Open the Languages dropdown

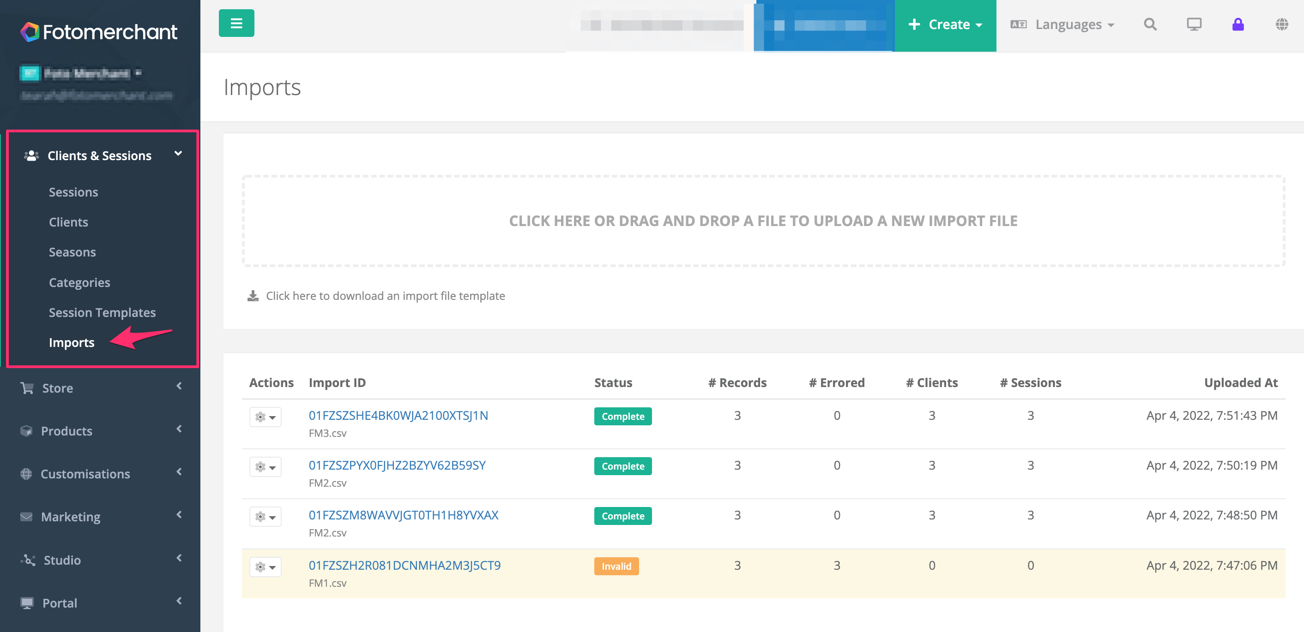[1062, 24]
